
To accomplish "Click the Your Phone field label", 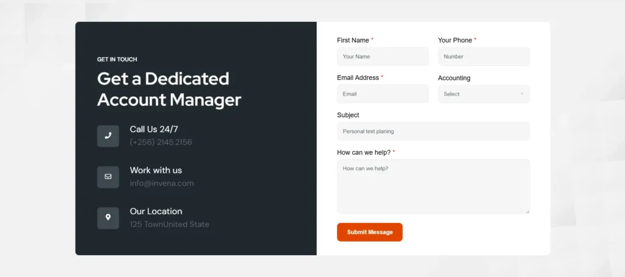I will click(455, 40).
